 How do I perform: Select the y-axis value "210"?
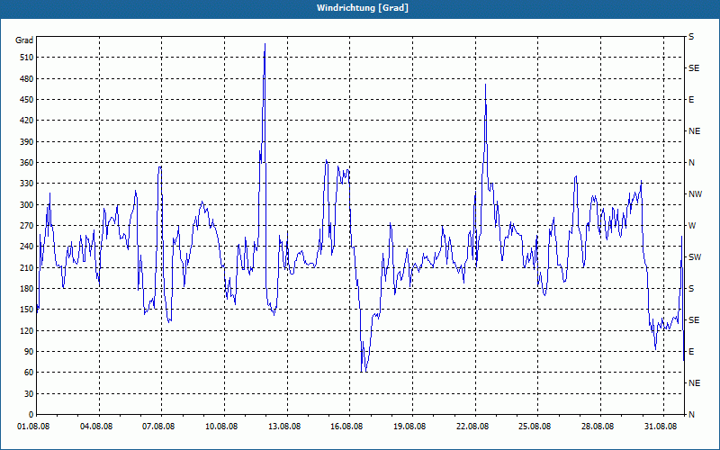27,267
